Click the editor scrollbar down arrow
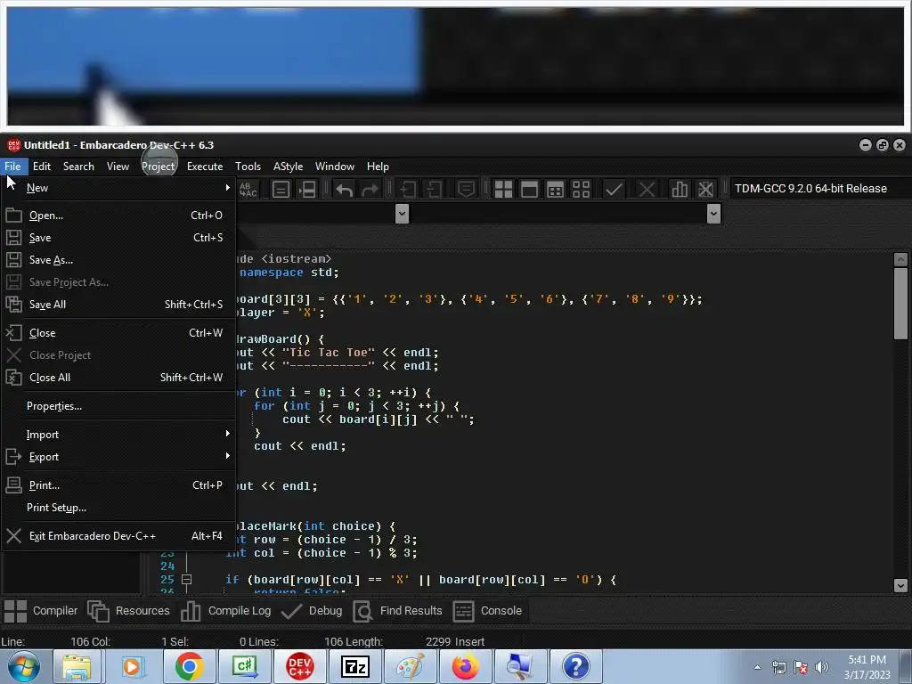 pyautogui.click(x=900, y=585)
